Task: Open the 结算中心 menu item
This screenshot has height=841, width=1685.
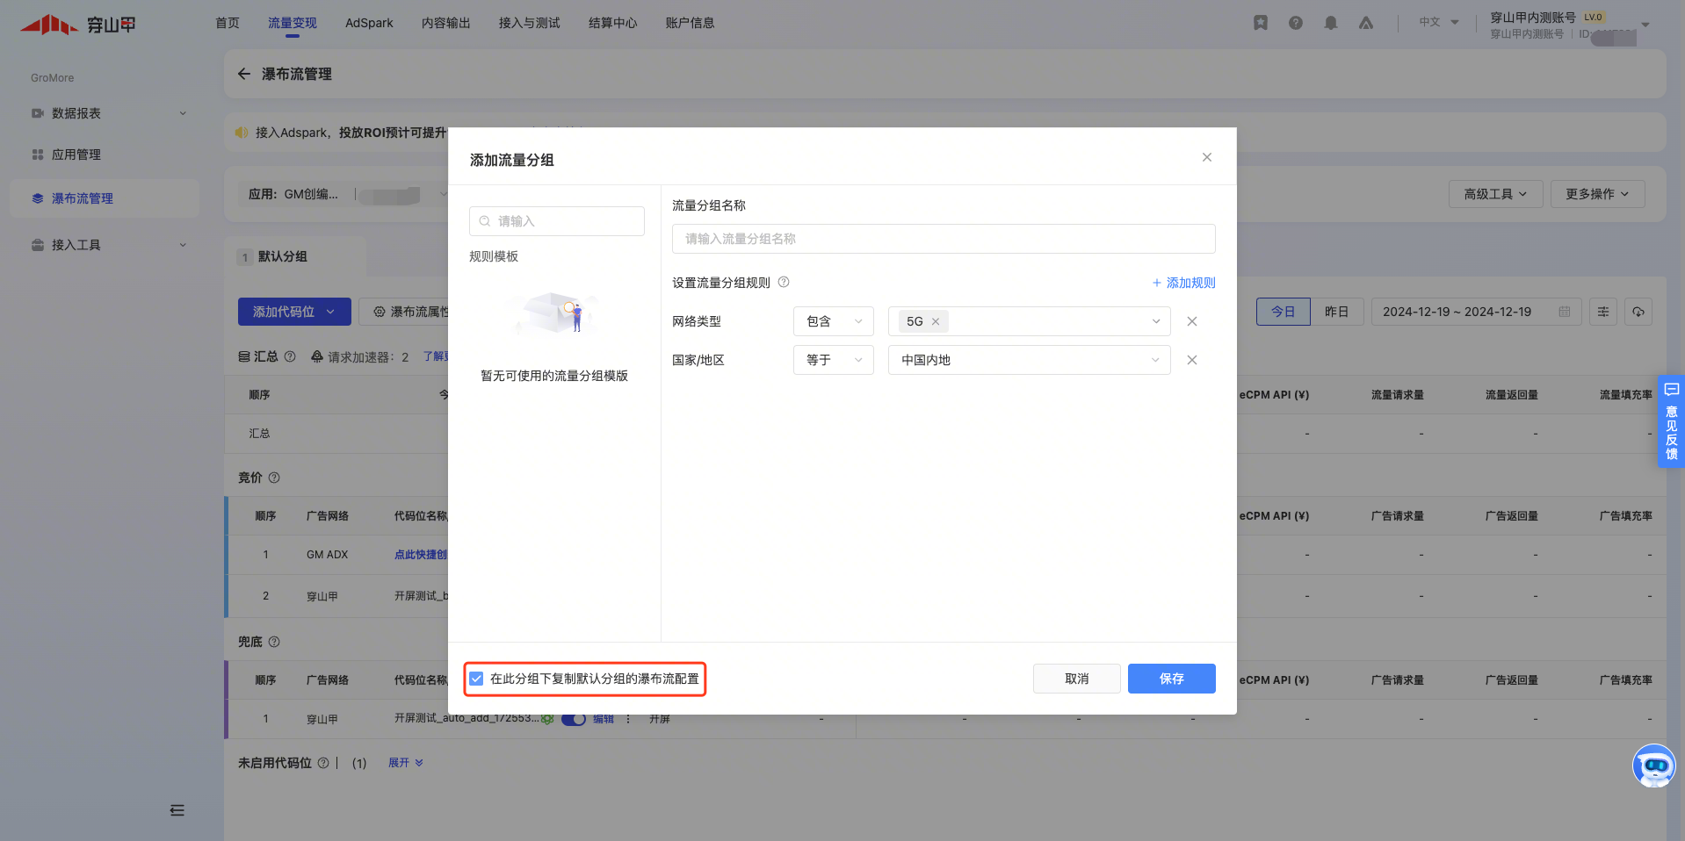Action: [612, 23]
